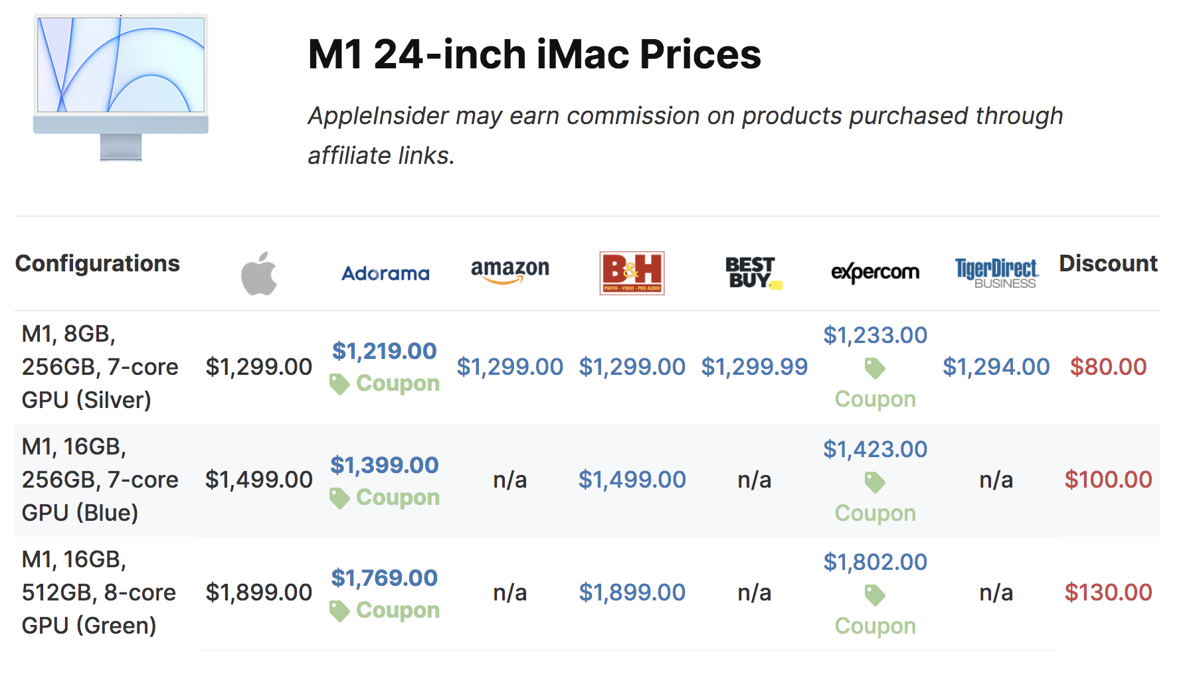Click the TigerDirect Business logo

[996, 273]
